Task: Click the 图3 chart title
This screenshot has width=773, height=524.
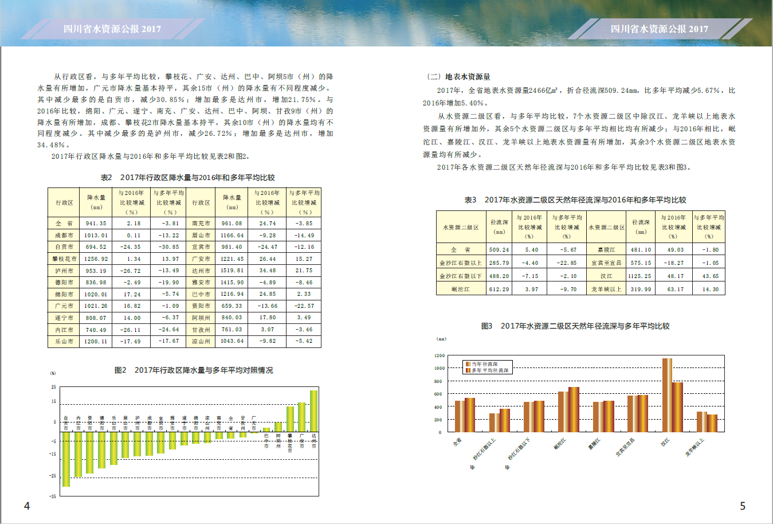Action: (x=575, y=326)
